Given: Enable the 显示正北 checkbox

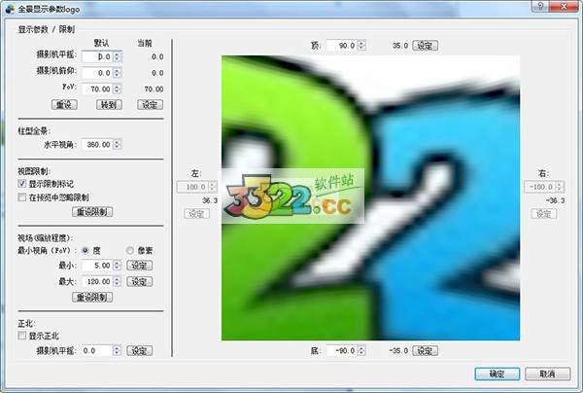Looking at the screenshot, I should point(22,336).
